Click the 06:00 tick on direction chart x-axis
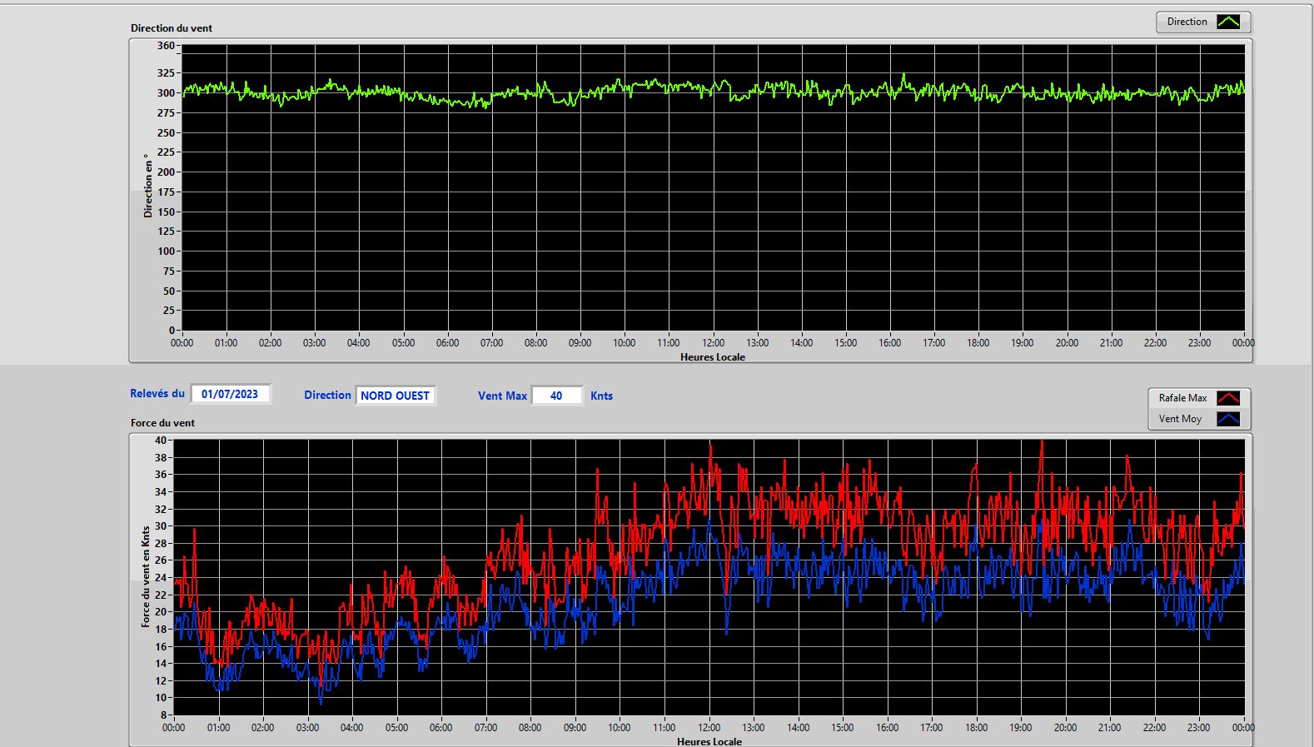 [447, 343]
